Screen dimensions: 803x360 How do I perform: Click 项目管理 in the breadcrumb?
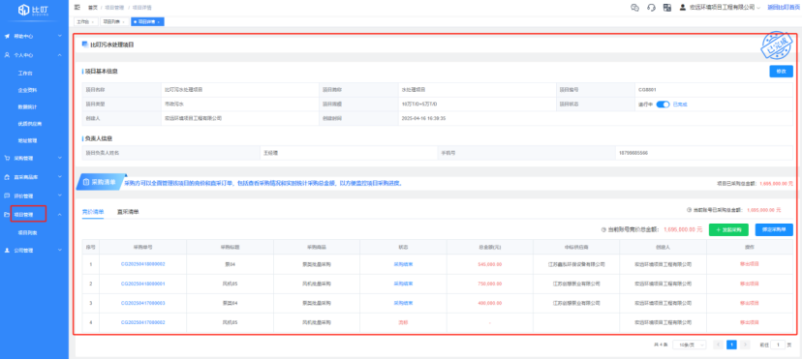pyautogui.click(x=114, y=8)
